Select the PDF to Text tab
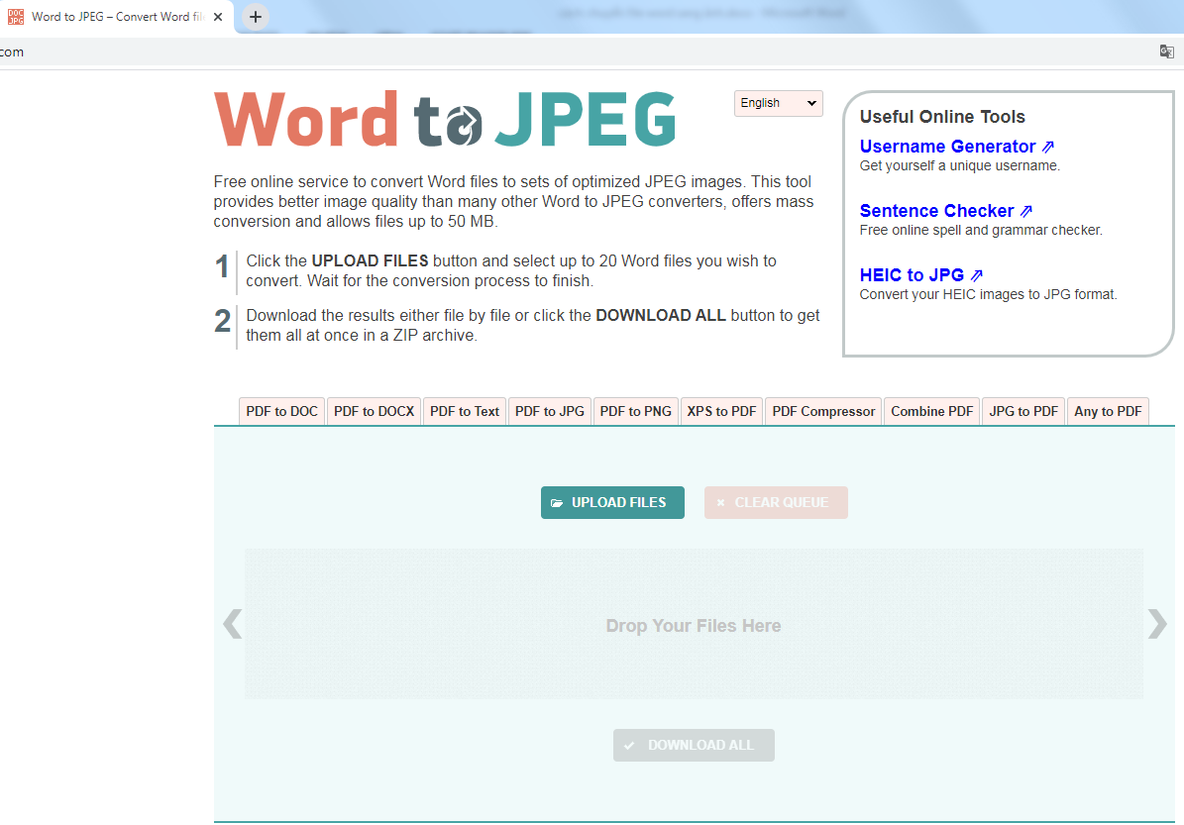Viewport: 1184px width, 825px height. coord(465,411)
